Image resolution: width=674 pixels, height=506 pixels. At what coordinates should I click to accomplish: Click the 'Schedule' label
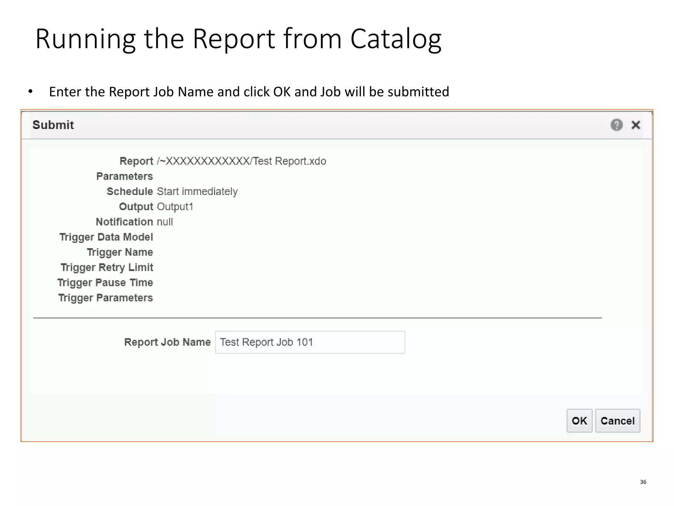[x=130, y=191]
